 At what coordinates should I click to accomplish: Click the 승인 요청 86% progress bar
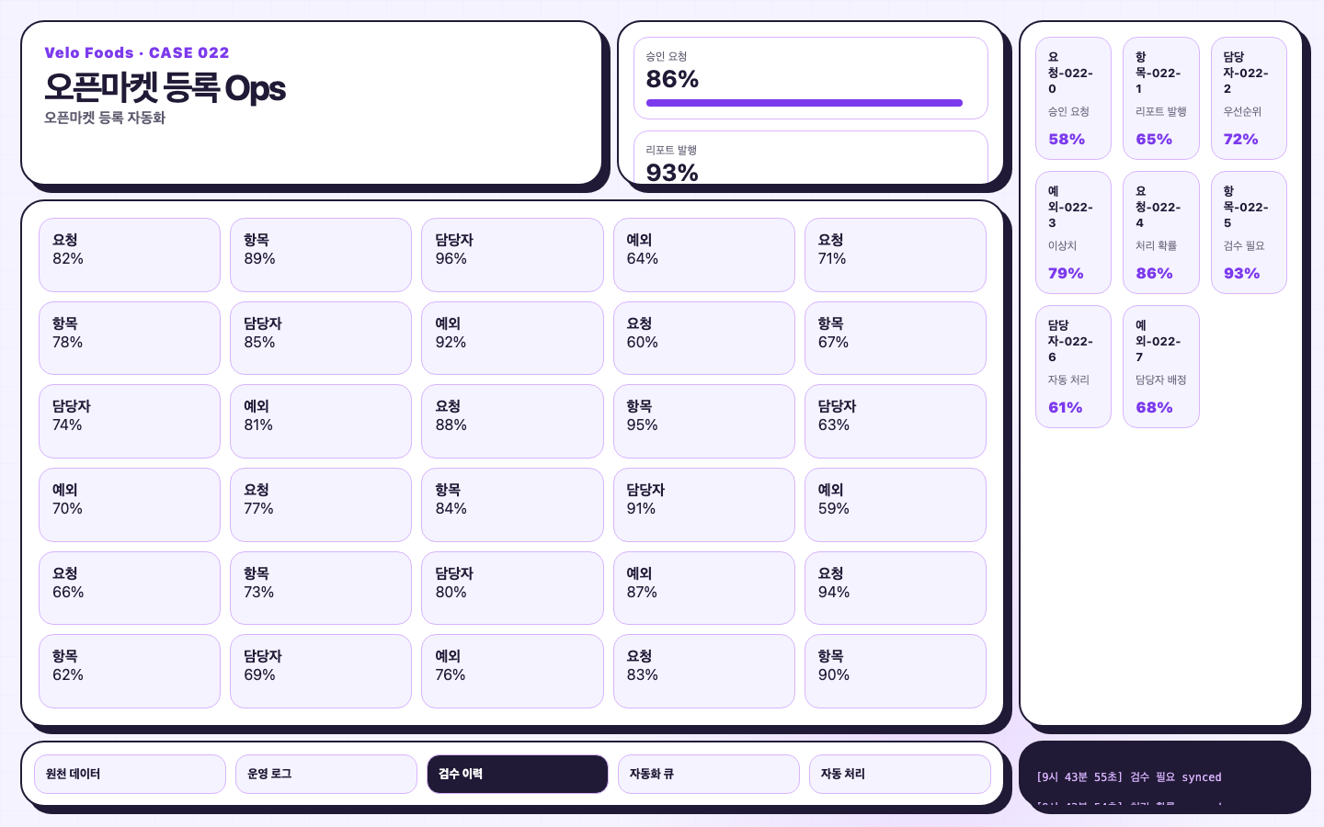[805, 103]
